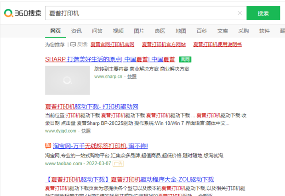Click the www.sharp.cn URL

point(108,77)
